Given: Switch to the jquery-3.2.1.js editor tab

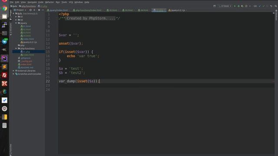Looking at the screenshot, I should click(x=178, y=10).
